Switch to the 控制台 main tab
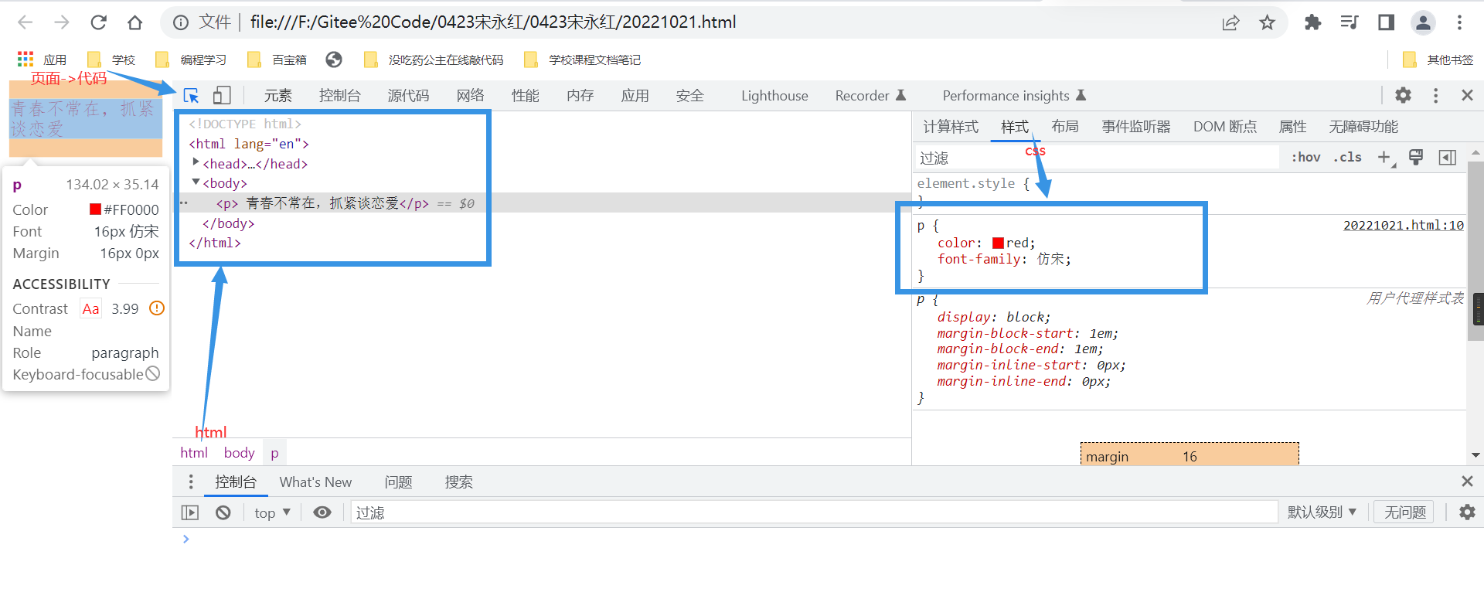 point(340,95)
